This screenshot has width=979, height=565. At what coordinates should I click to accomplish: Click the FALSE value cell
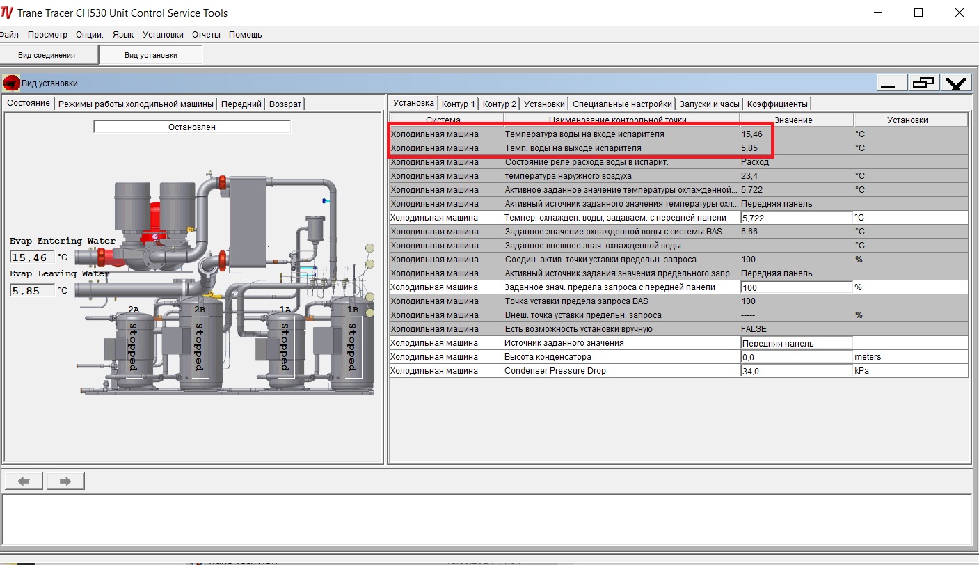pyautogui.click(x=797, y=329)
